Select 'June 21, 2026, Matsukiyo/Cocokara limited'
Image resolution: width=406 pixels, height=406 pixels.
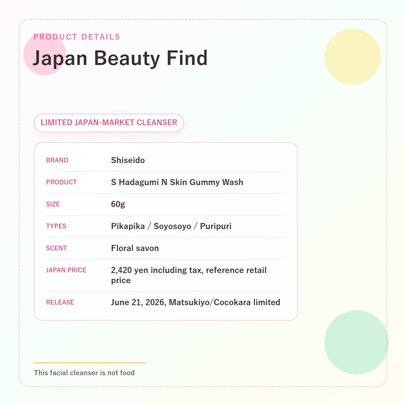pos(196,302)
